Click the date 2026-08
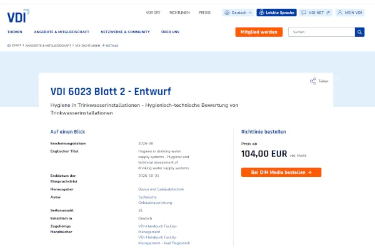 [146, 144]
